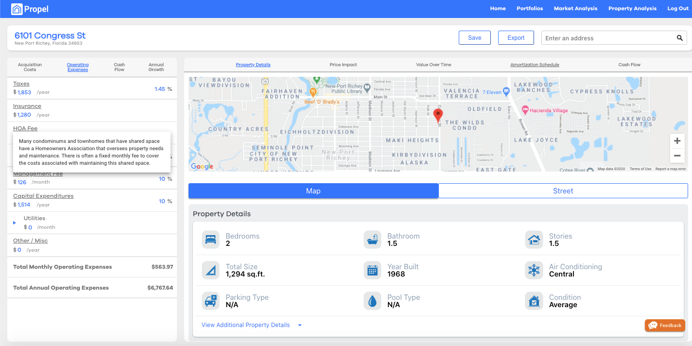Edit Capital Expenditures amount 1,514

[x=24, y=205]
